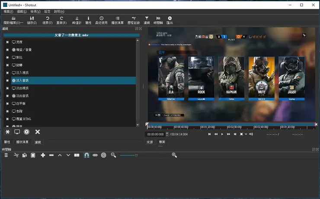Show video filters with the monitor icon
This screenshot has height=199, width=320.
pyautogui.click(x=17, y=132)
